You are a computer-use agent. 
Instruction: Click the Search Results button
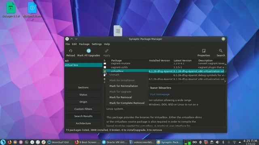pyautogui.click(x=83, y=116)
